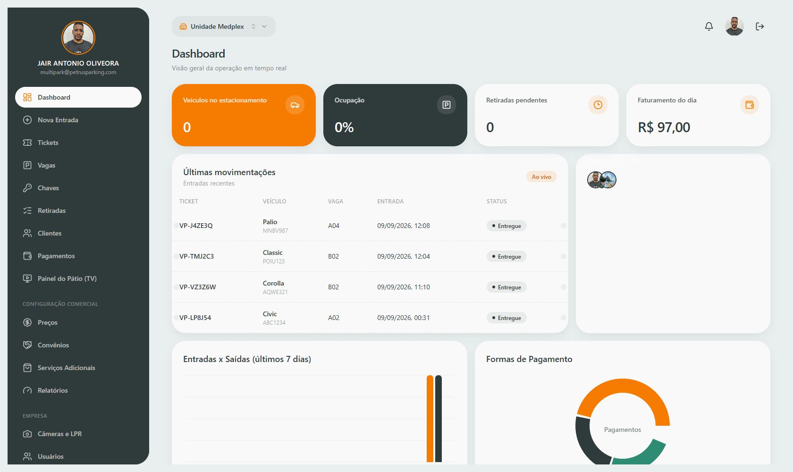Click the Ao vivo badge
The height and width of the screenshot is (472, 793).
click(x=541, y=177)
